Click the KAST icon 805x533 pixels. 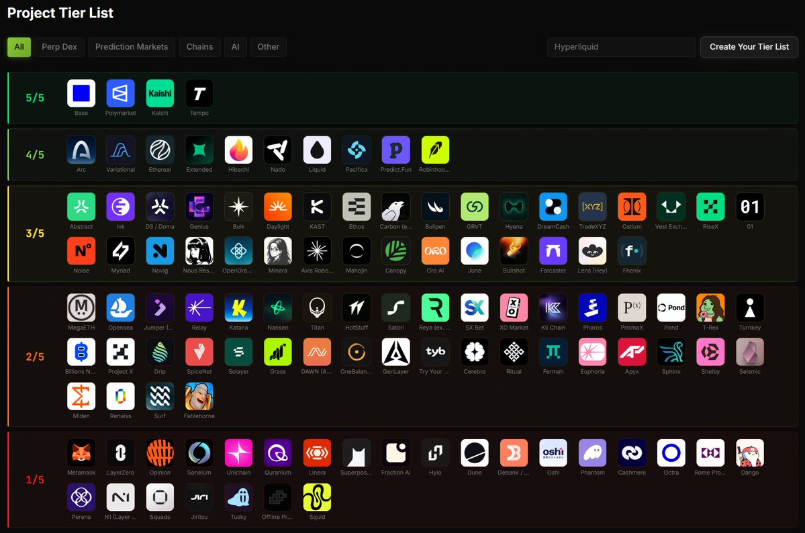318,207
